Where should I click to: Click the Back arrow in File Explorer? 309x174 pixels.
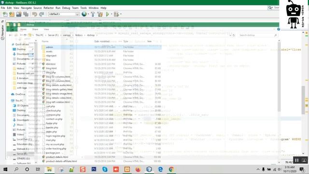tap(10, 35)
